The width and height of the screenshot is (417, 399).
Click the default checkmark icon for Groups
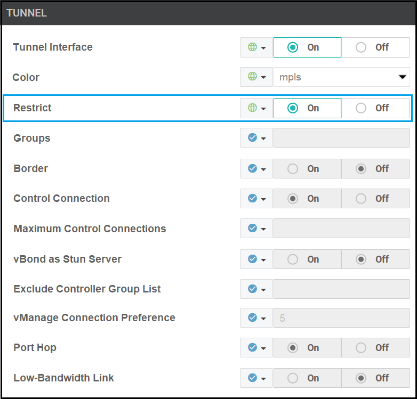tap(252, 138)
